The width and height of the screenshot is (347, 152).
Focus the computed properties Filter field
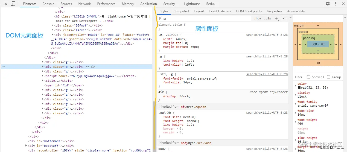click(299, 77)
